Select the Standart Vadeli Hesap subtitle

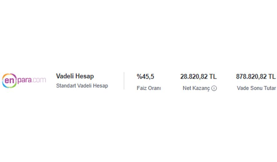click(x=82, y=86)
